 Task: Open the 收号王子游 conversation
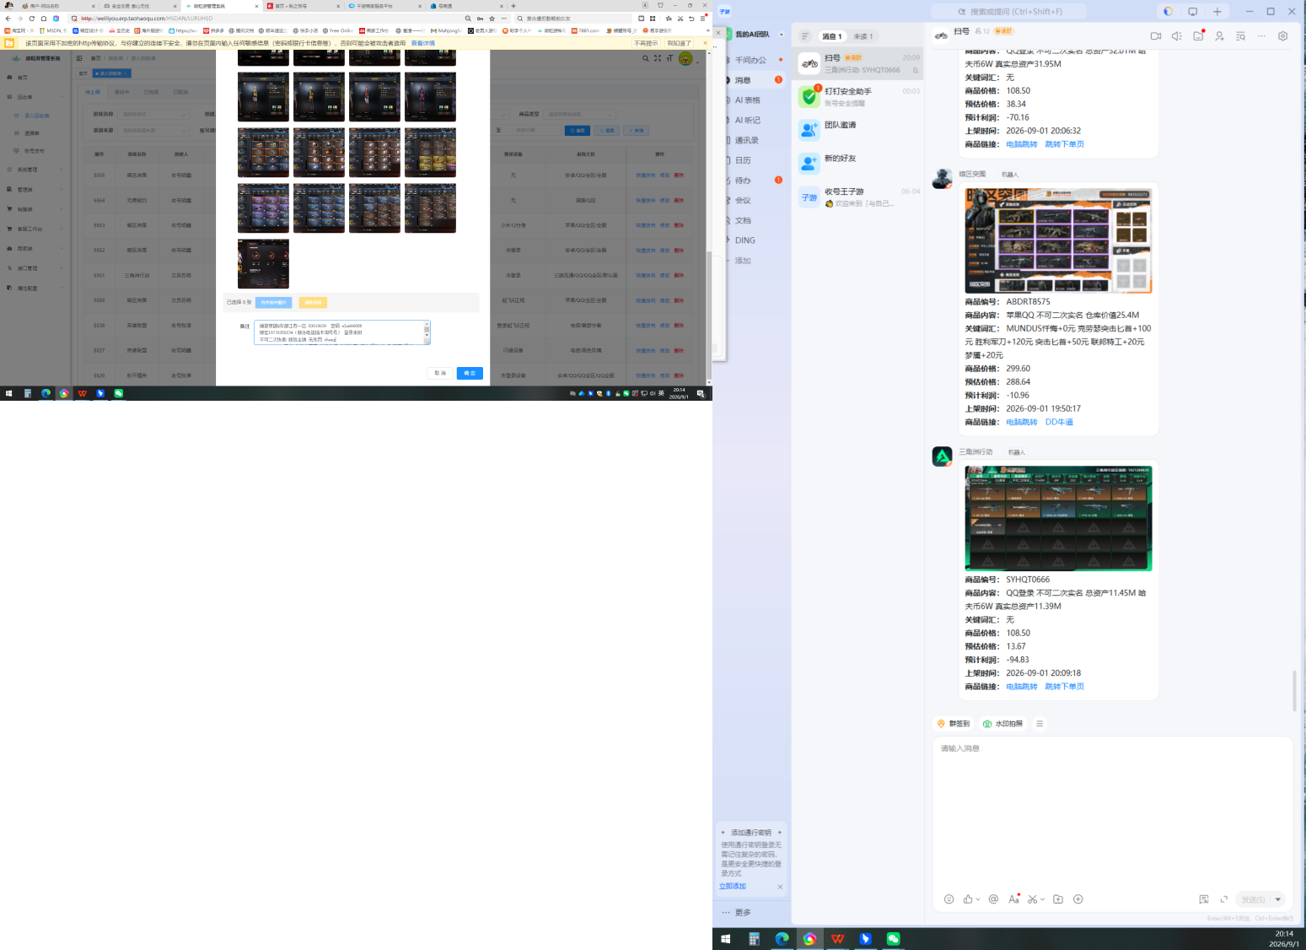[859, 197]
